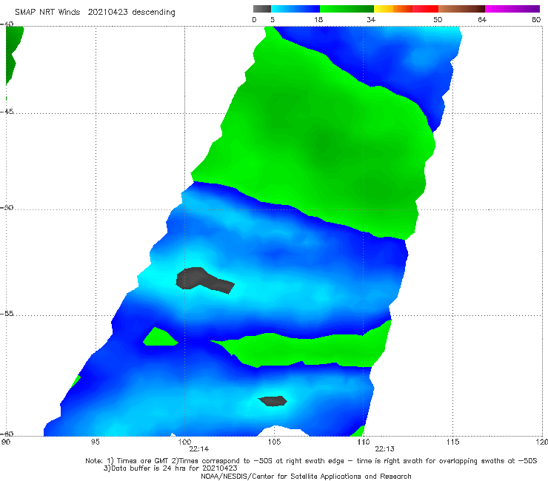Click the gray segment of the wind color bar
This screenshot has width=548, height=481.
[x=262, y=9]
